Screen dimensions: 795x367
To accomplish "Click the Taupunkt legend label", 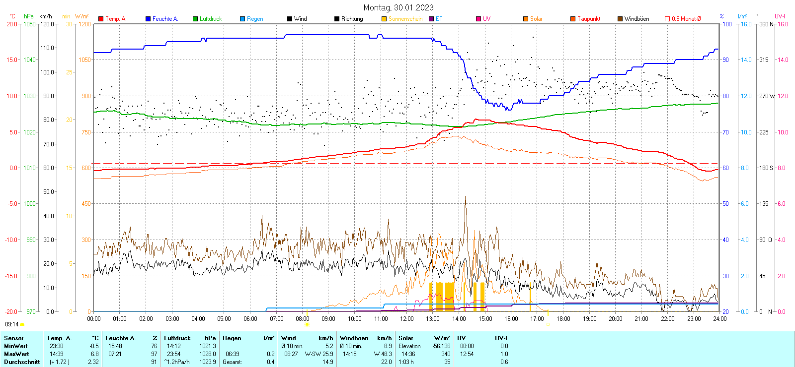I will 589,19.
